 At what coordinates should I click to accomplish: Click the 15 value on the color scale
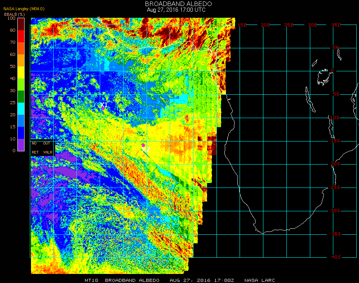pyautogui.click(x=12, y=127)
